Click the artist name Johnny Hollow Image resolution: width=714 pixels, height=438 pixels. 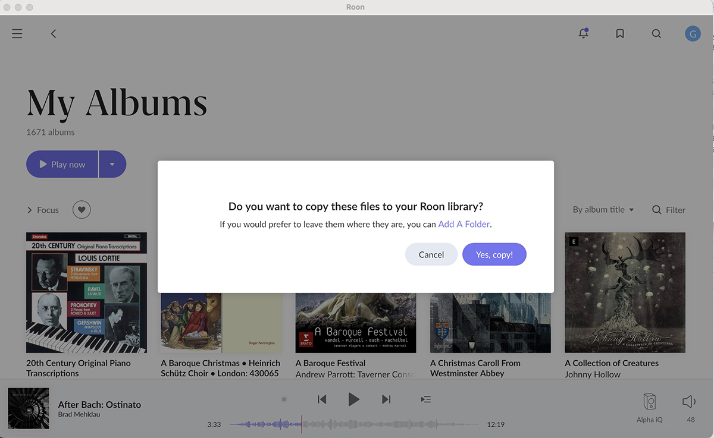coord(593,374)
